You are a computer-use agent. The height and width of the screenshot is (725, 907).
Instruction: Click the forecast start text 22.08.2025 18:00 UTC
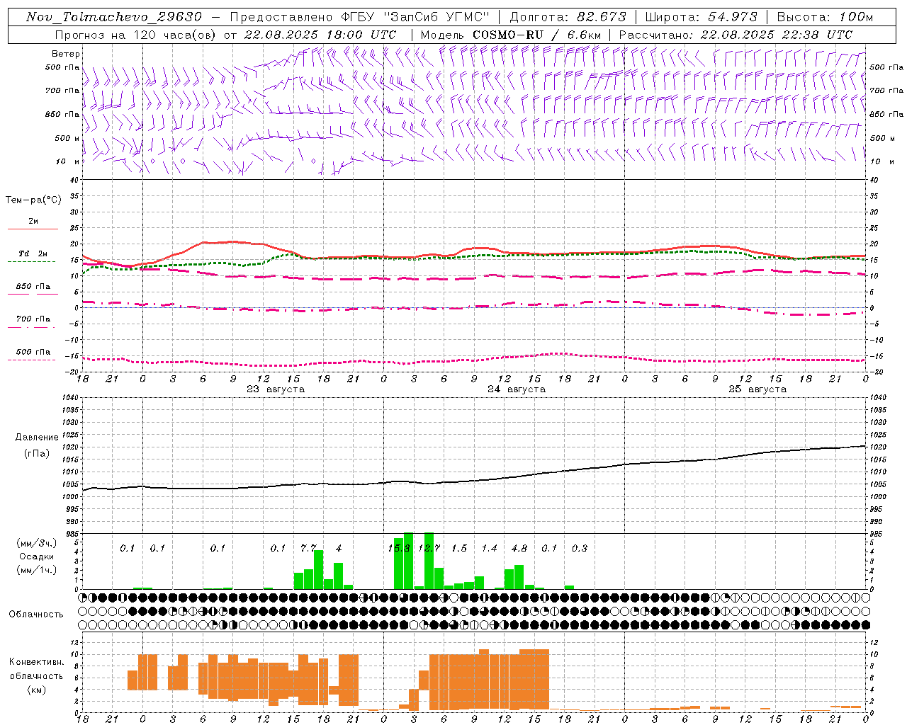click(x=320, y=35)
